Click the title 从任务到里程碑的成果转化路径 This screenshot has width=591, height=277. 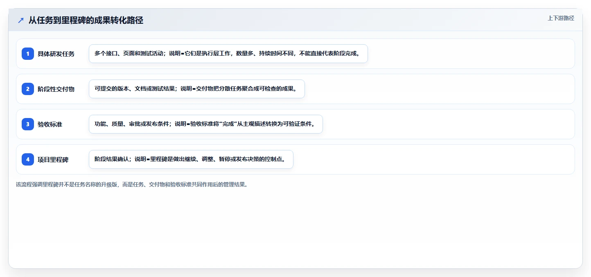pyautogui.click(x=86, y=20)
